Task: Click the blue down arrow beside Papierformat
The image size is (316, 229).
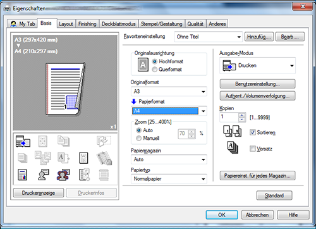Action: 134,102
